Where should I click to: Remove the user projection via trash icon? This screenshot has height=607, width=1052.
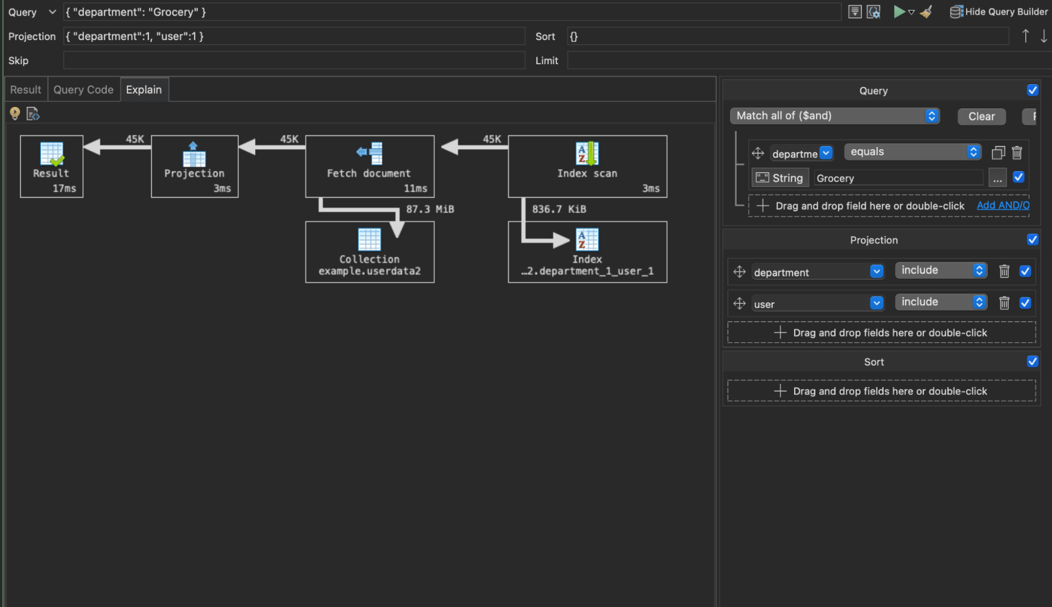point(1005,303)
